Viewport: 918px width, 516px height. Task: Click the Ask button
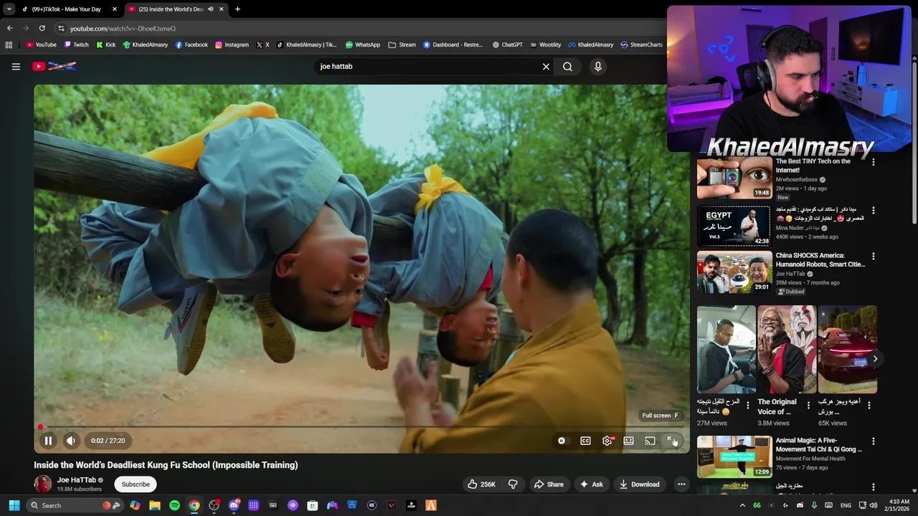592,484
